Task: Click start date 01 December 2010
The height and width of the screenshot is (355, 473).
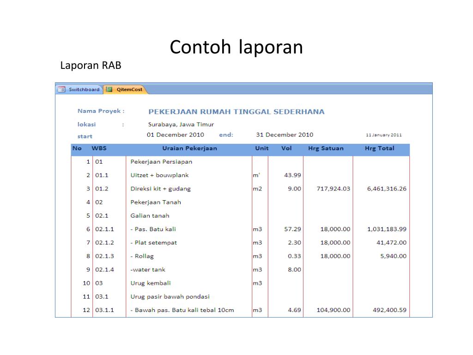Action: [175, 135]
